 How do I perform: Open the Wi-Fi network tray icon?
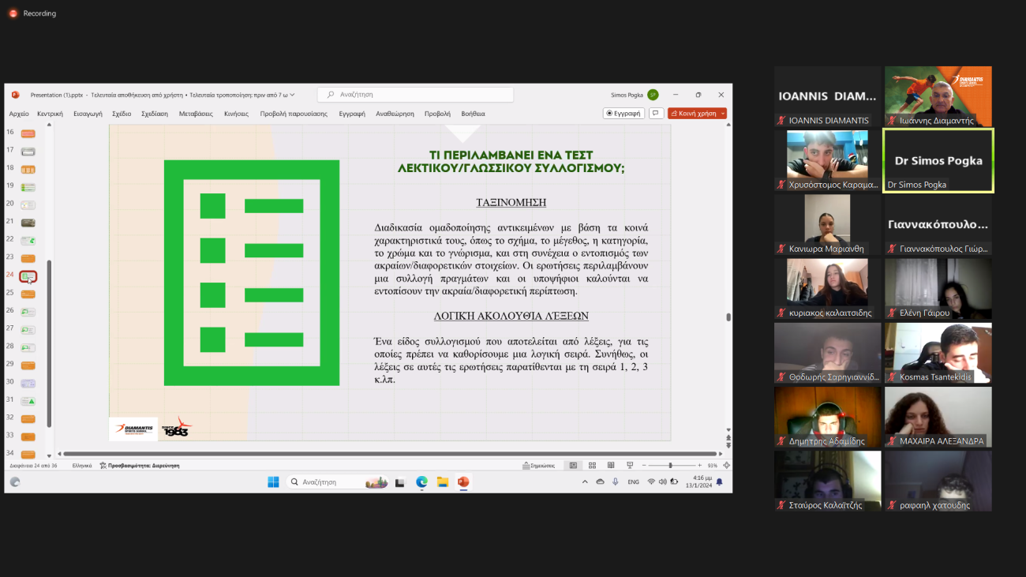(x=651, y=481)
